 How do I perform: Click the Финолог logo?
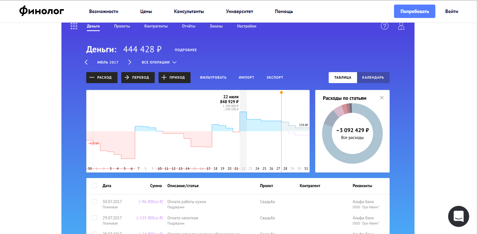pos(42,11)
